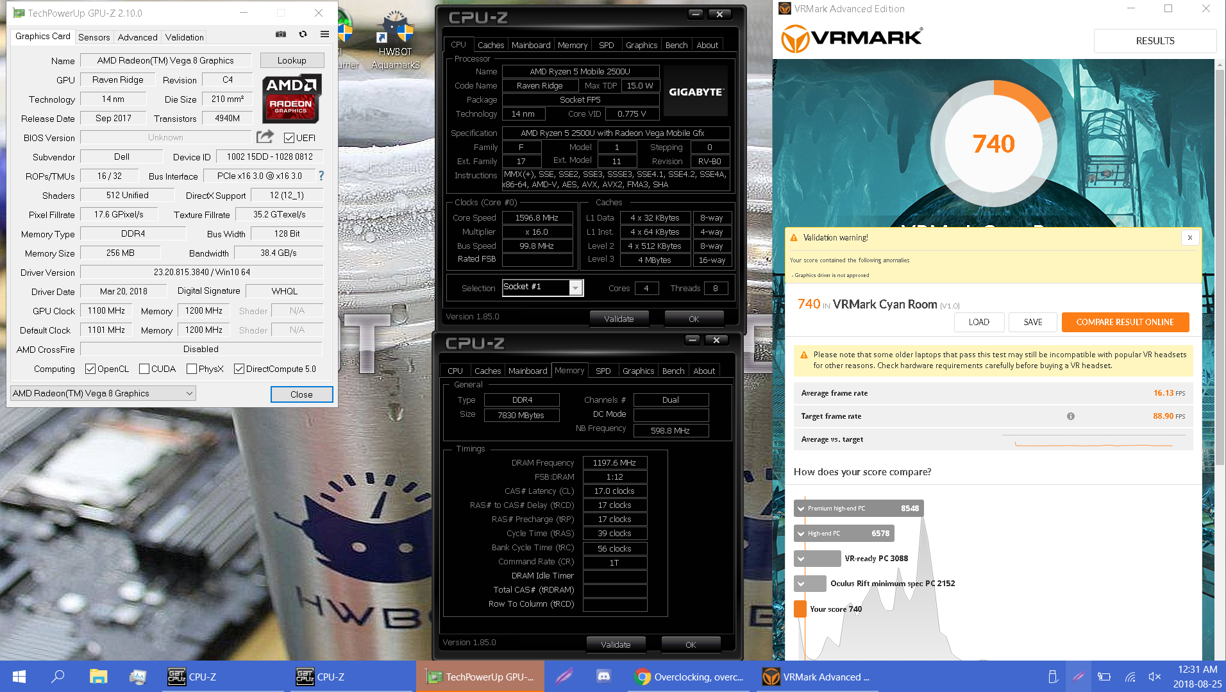
Task: Open Graphics tab in bottom CPU-Z window
Action: point(639,371)
